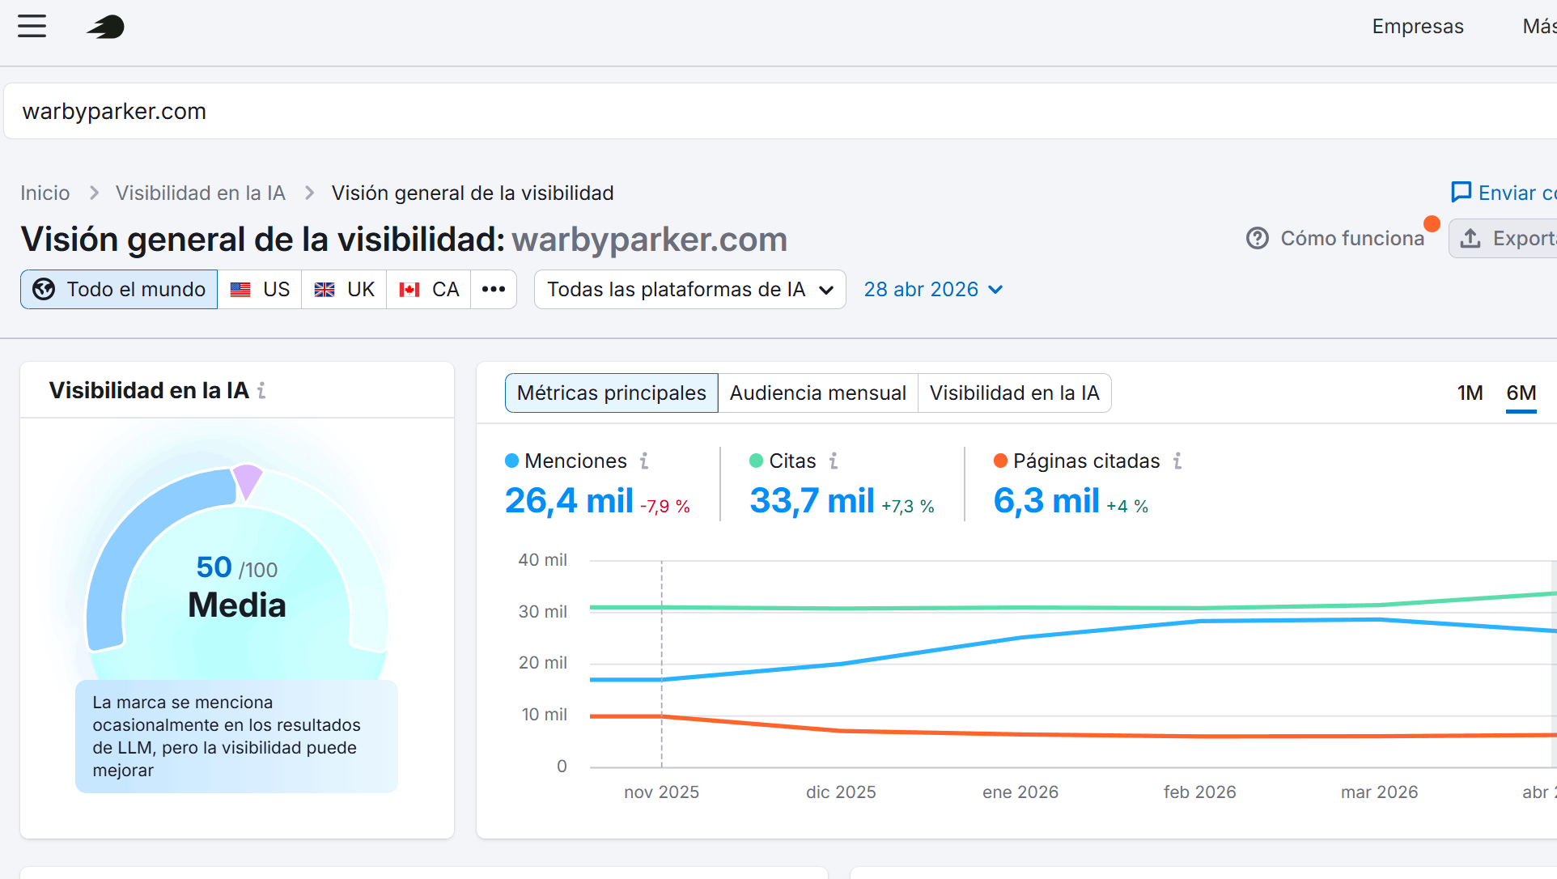Image resolution: width=1557 pixels, height=879 pixels.
Task: Click the 6,3 mil Páginas citadas value
Action: [x=1046, y=501]
